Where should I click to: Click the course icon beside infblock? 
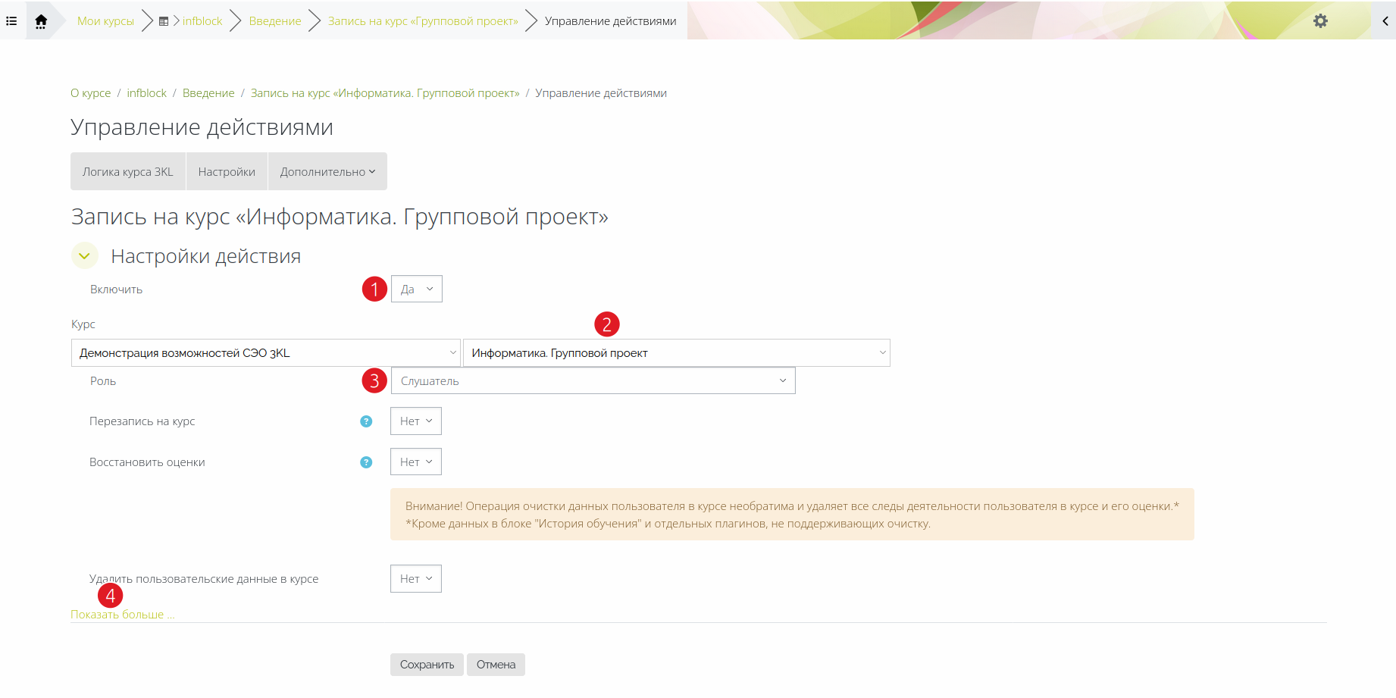(164, 21)
